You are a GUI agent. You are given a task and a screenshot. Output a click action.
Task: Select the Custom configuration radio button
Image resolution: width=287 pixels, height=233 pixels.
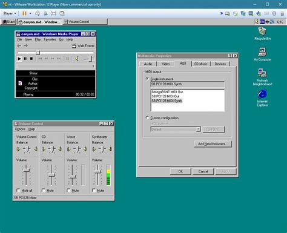pyautogui.click(x=147, y=117)
